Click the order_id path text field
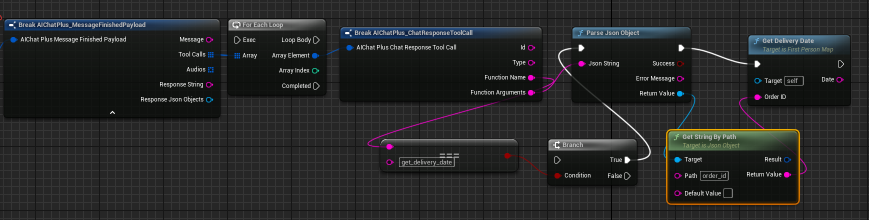The image size is (869, 220). (x=714, y=175)
